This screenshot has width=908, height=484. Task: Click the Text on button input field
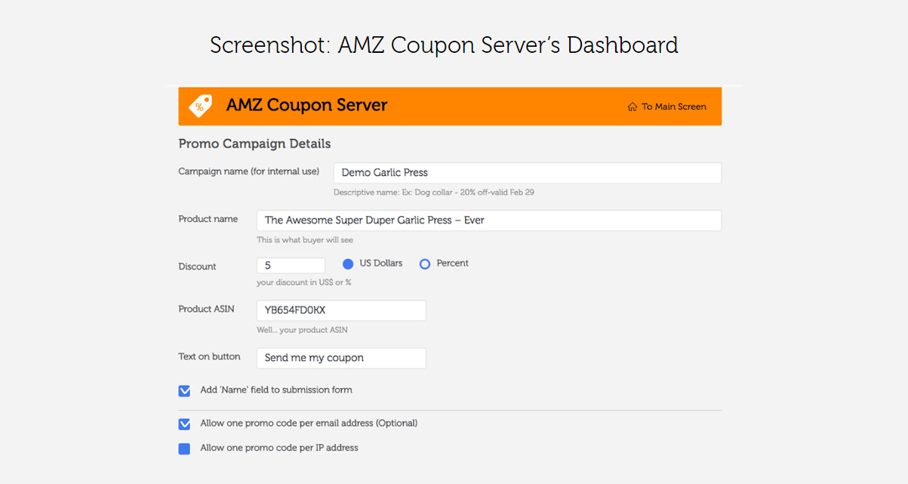pos(341,358)
